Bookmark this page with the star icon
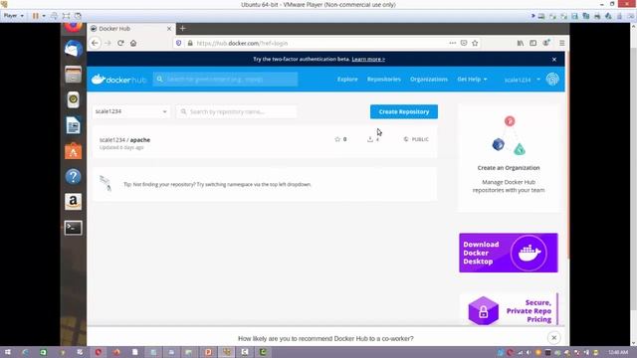The height and width of the screenshot is (358, 637). (x=475, y=43)
